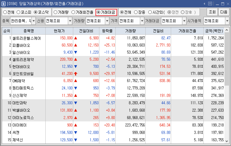Click price 194,500 for 씨젠

(x=66, y=132)
